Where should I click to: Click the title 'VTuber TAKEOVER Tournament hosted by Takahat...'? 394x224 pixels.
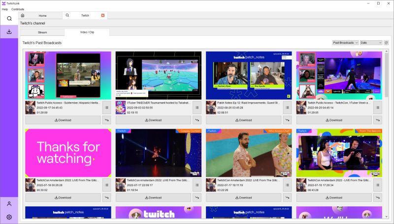pos(159,103)
